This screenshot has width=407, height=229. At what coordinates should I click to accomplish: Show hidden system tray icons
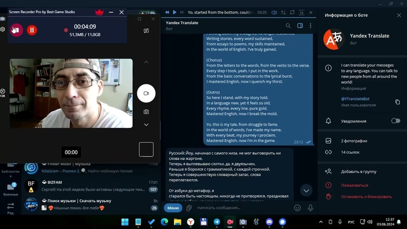tap(321, 222)
